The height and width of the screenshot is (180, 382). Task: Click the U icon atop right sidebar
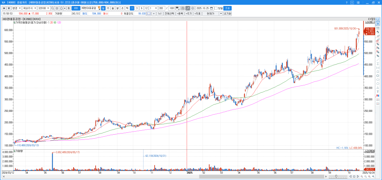(x=378, y=20)
